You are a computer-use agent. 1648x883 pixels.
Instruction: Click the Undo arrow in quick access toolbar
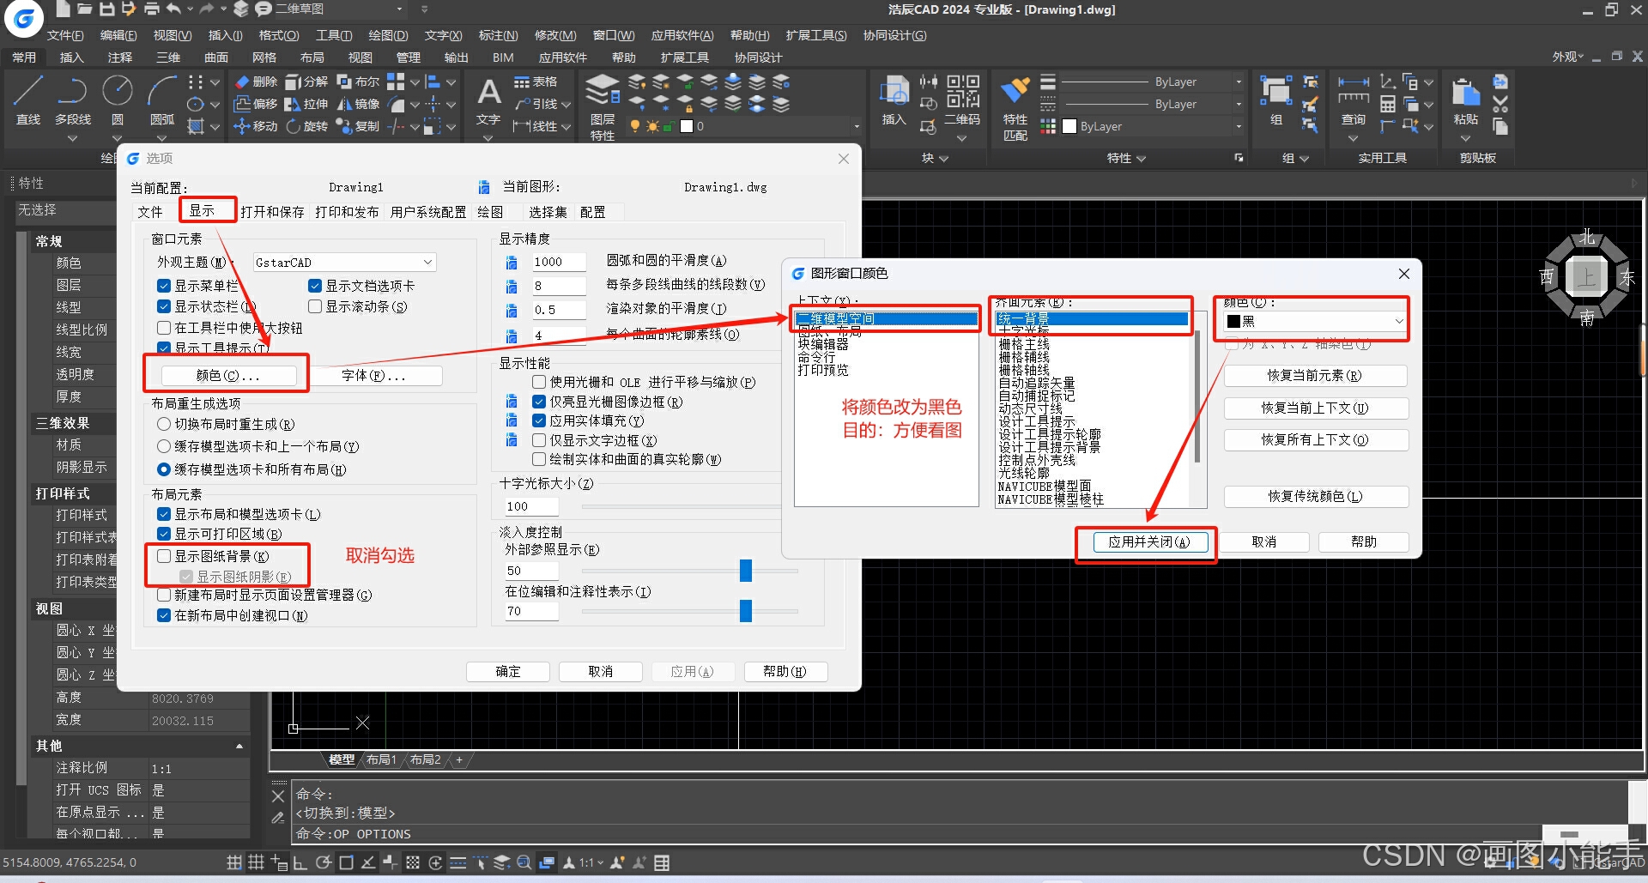(x=173, y=9)
